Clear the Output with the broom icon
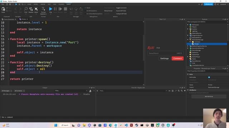The image size is (229, 128). point(90,91)
